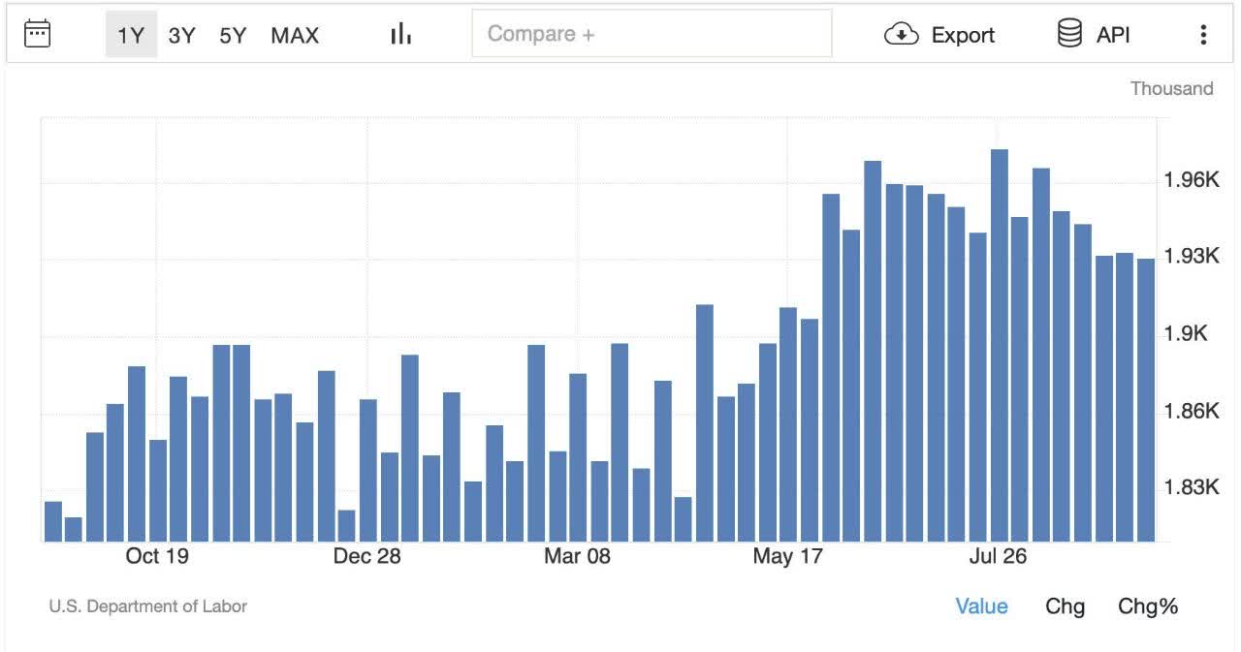The image size is (1241, 652).
Task: Click the API database icon
Action: [x=1069, y=34]
